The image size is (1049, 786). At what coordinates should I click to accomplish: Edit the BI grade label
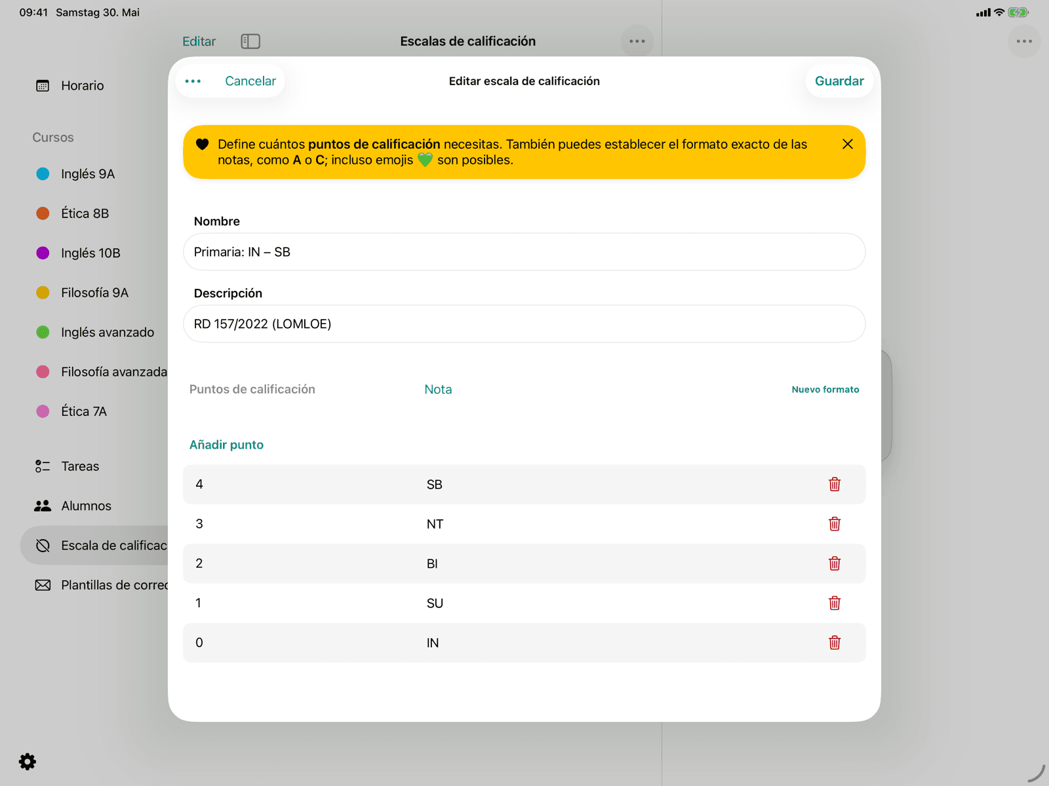[432, 564]
